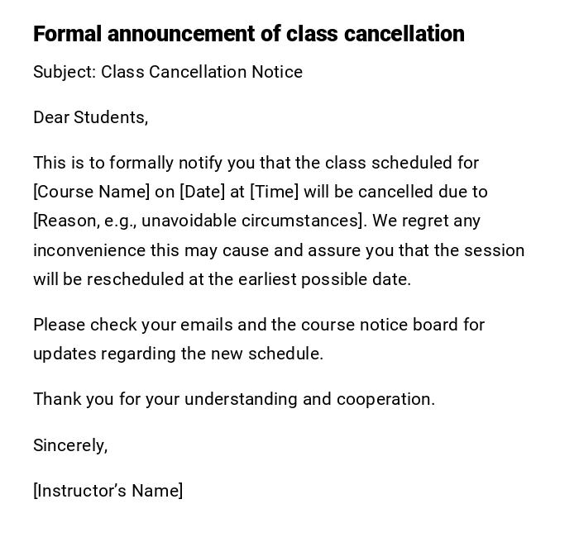Click 'Thank you for your understanding' sentence
This screenshot has height=542, width=579.
[x=165, y=399]
